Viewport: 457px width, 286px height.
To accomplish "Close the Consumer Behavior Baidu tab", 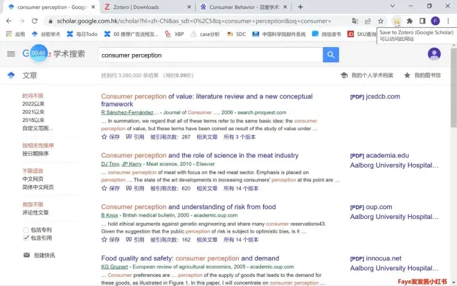I will (285, 7).
